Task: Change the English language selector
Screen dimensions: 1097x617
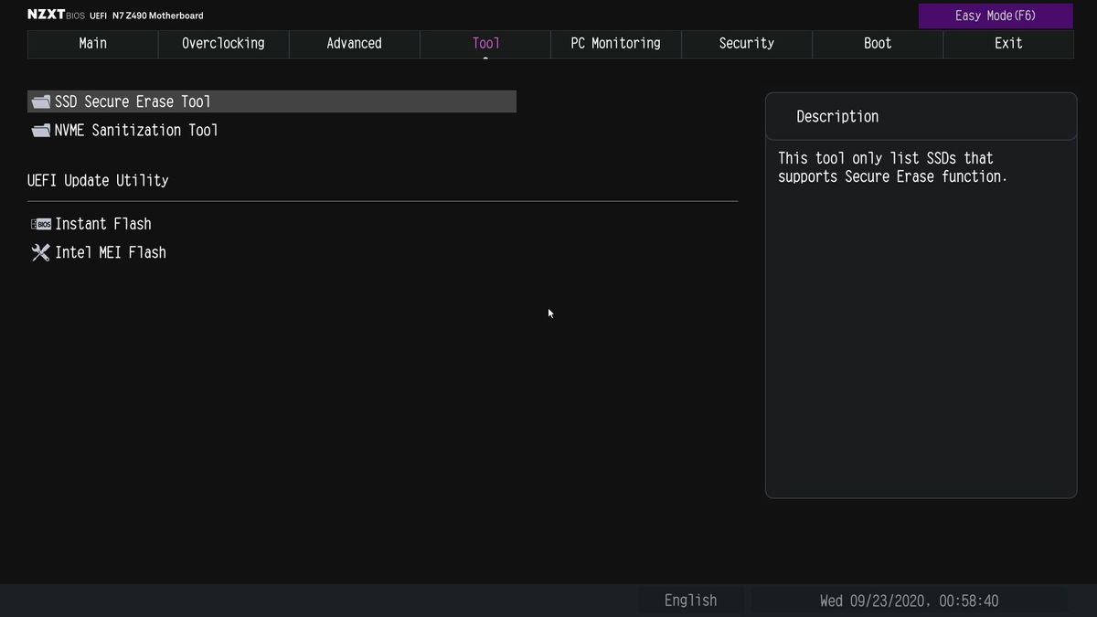Action: pyautogui.click(x=691, y=601)
